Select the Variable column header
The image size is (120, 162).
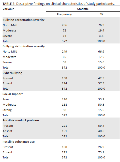point(8,9)
